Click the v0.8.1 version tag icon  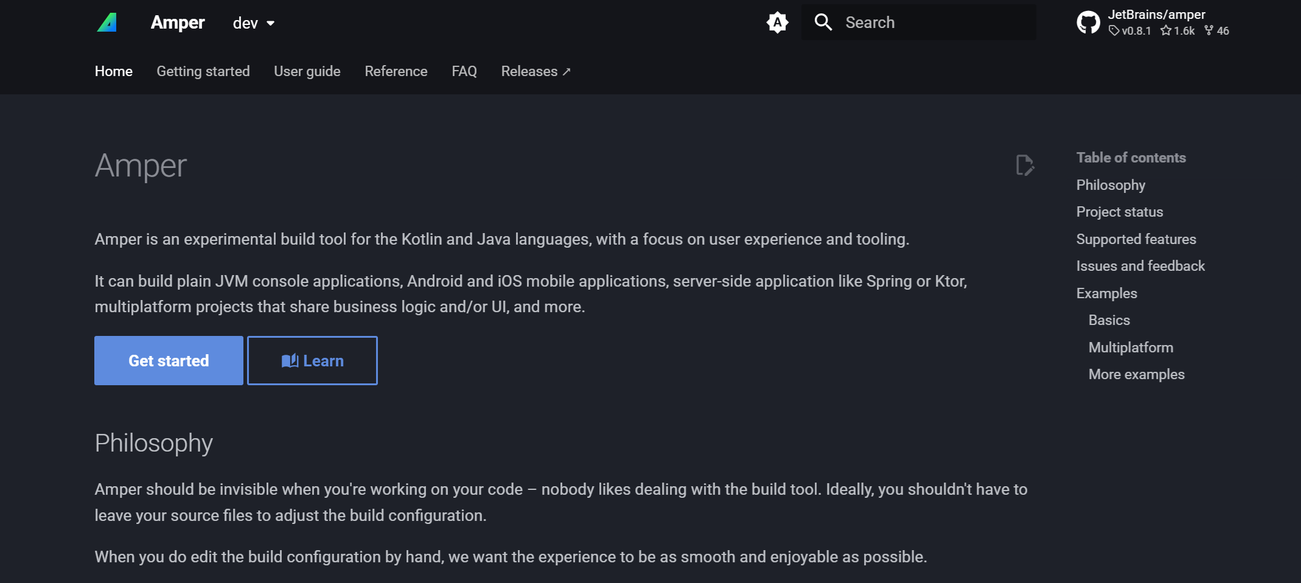click(1114, 30)
